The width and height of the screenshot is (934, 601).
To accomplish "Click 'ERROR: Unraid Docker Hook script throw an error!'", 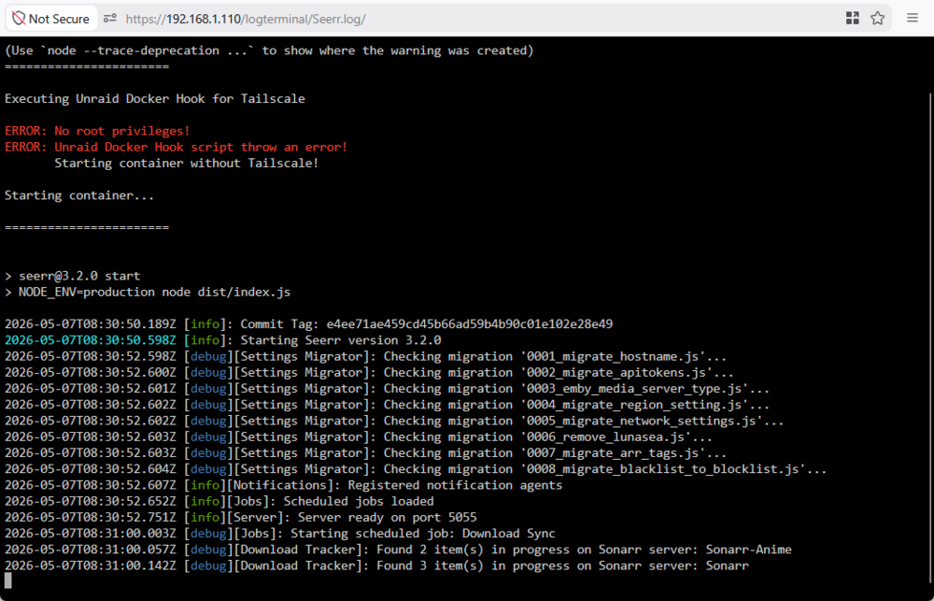I will (x=177, y=147).
